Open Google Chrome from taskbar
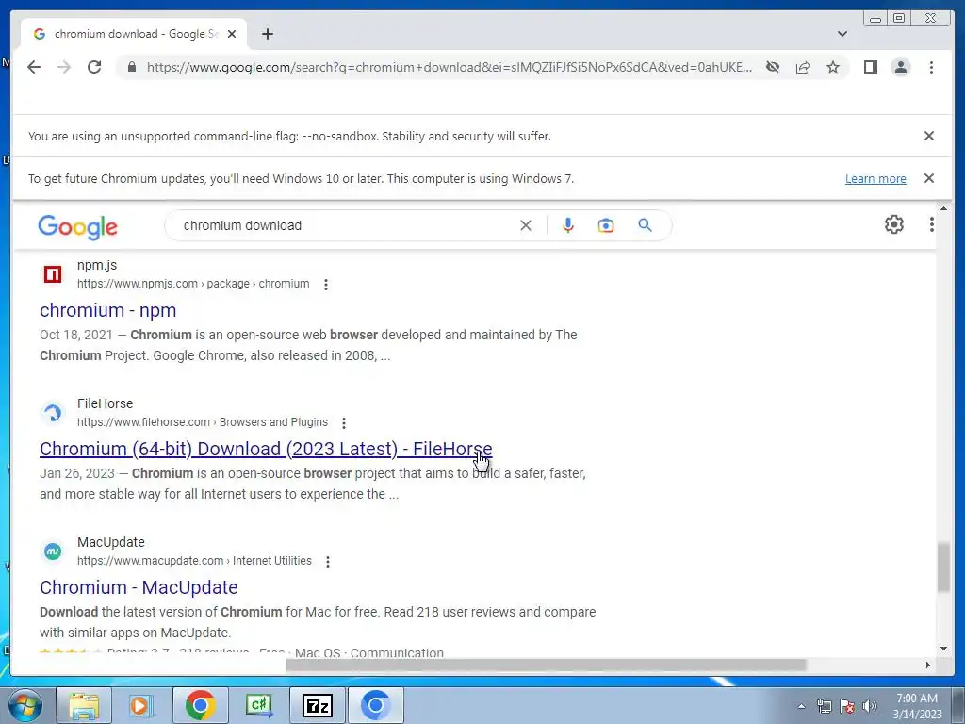Screen dimensions: 965x724 coord(200,705)
